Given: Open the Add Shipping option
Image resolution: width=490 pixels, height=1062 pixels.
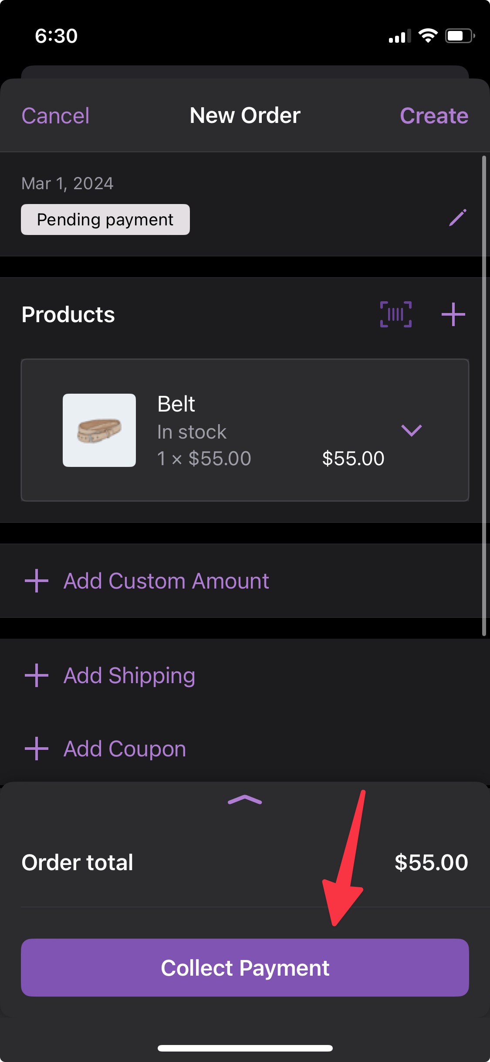Looking at the screenshot, I should [129, 675].
